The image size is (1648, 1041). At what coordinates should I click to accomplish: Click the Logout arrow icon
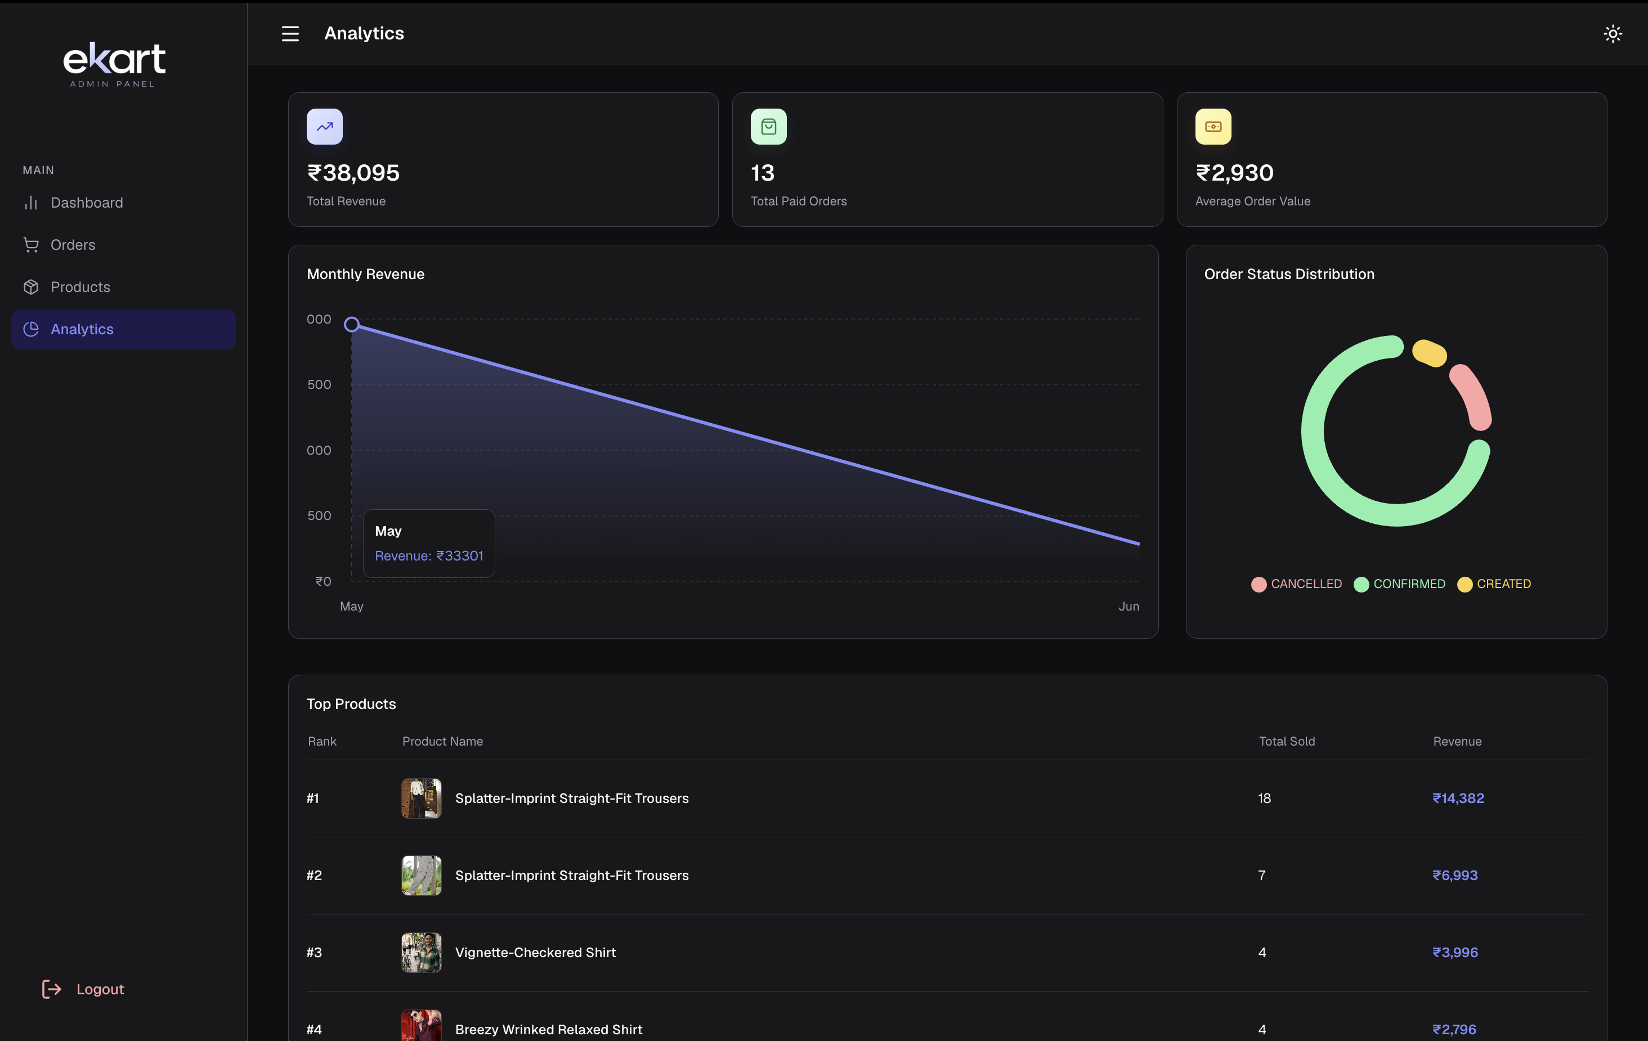tap(51, 989)
